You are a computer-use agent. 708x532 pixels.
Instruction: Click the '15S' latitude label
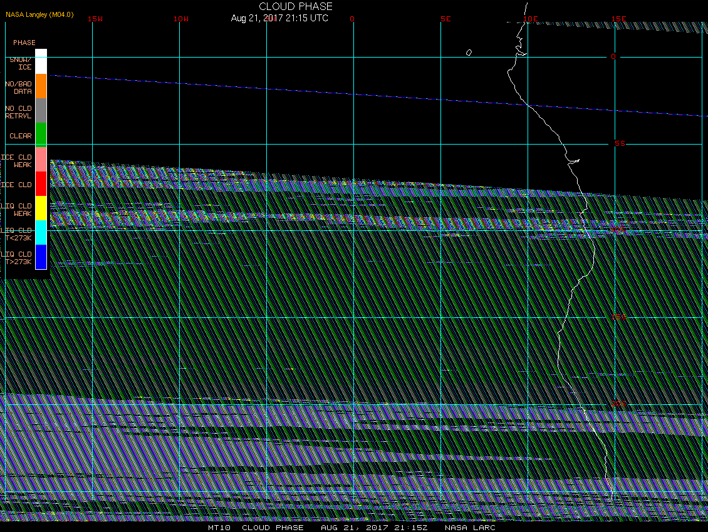point(618,317)
